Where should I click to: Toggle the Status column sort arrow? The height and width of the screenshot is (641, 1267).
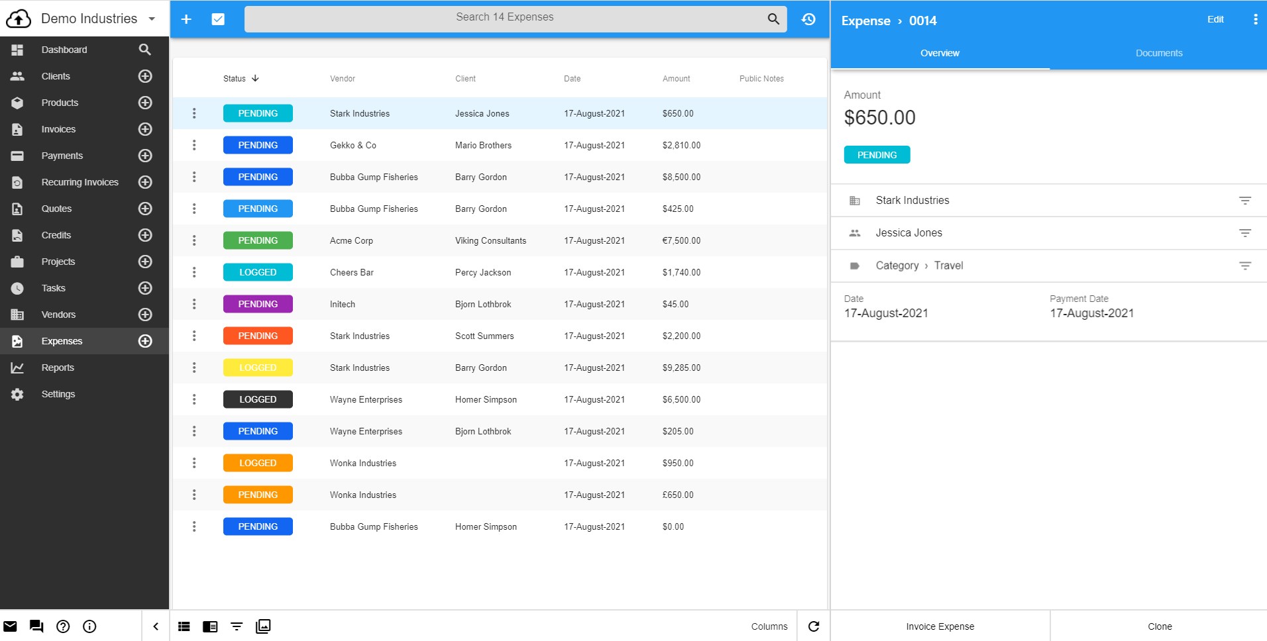click(x=256, y=78)
